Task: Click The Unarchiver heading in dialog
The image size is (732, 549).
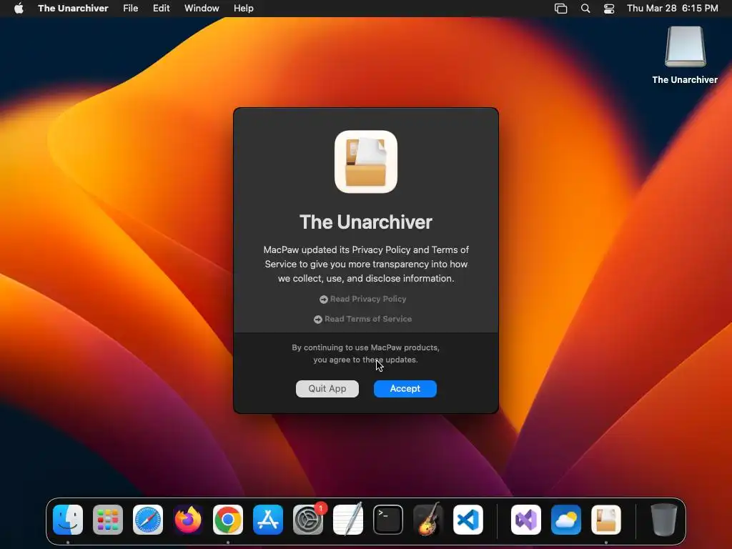Action: (x=366, y=222)
